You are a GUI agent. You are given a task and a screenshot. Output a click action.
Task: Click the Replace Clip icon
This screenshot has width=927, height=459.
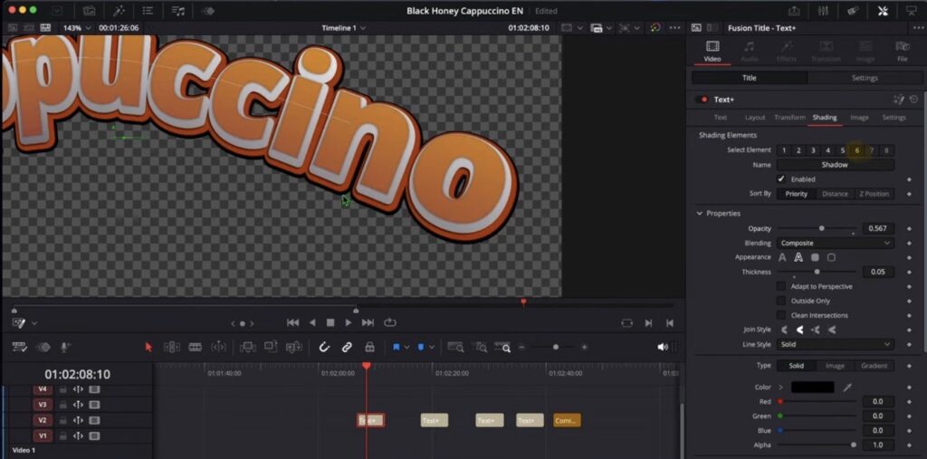point(294,348)
